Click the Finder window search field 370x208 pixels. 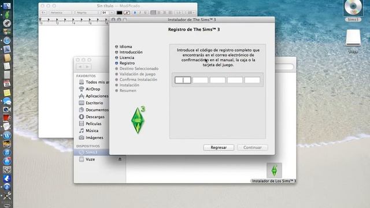click(284, 67)
